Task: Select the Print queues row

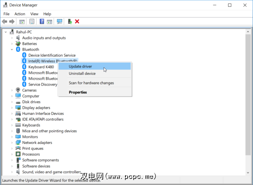Action: 33,148
